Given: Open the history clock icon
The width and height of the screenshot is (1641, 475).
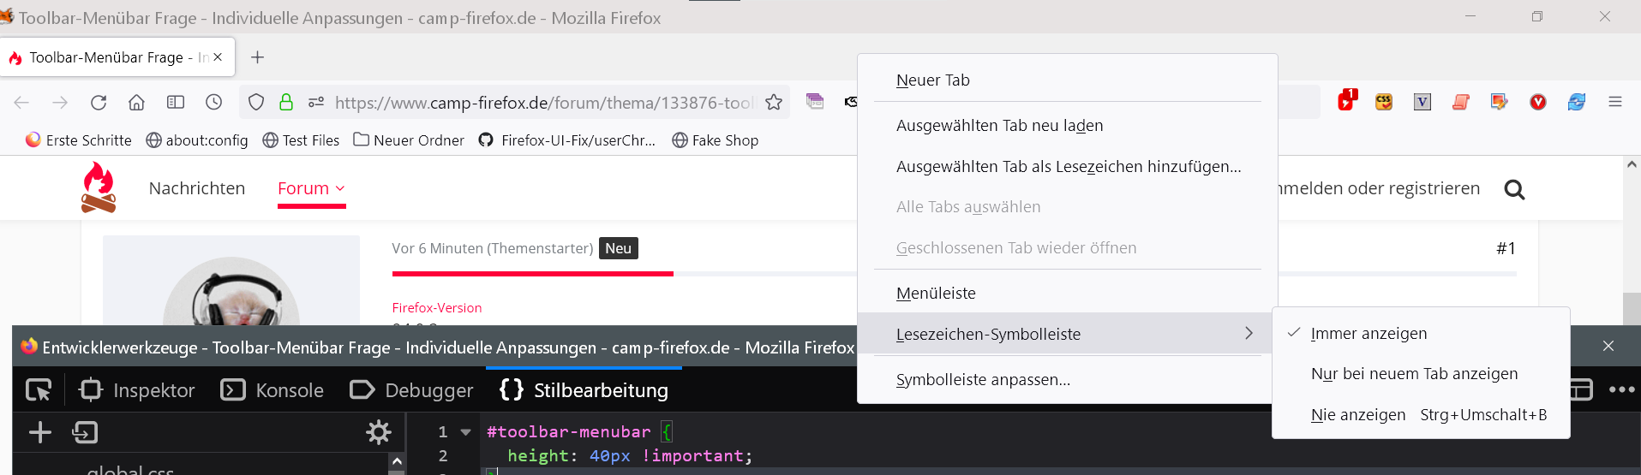Looking at the screenshot, I should click(214, 103).
